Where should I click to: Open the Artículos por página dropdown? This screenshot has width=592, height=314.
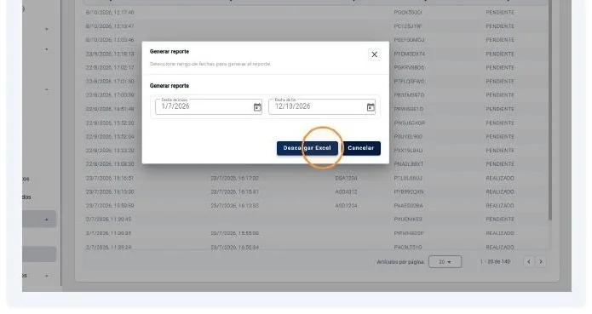445,261
